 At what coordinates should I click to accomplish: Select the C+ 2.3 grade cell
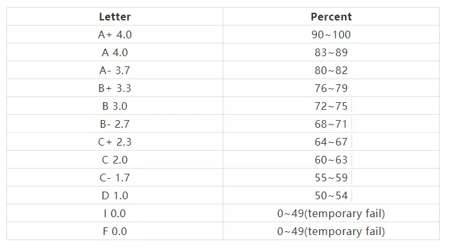click(115, 142)
